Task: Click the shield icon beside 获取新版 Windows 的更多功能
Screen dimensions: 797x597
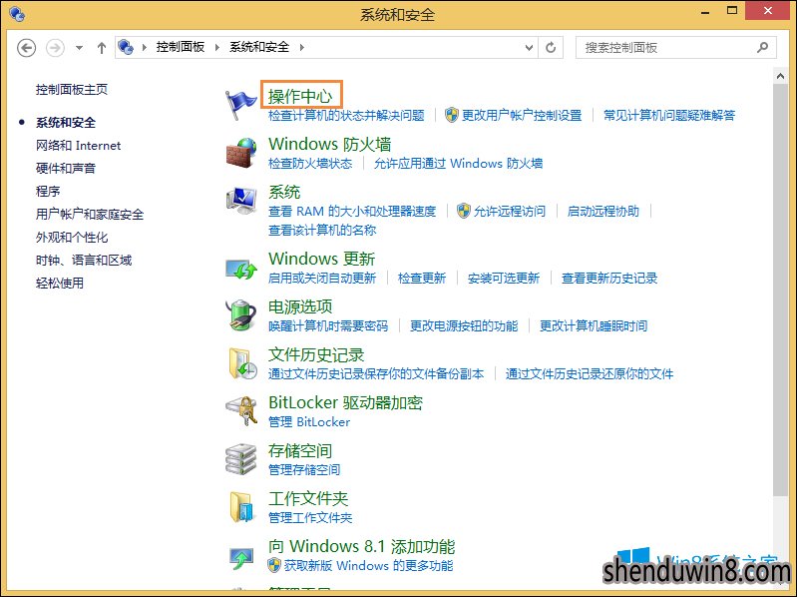Action: tap(274, 565)
